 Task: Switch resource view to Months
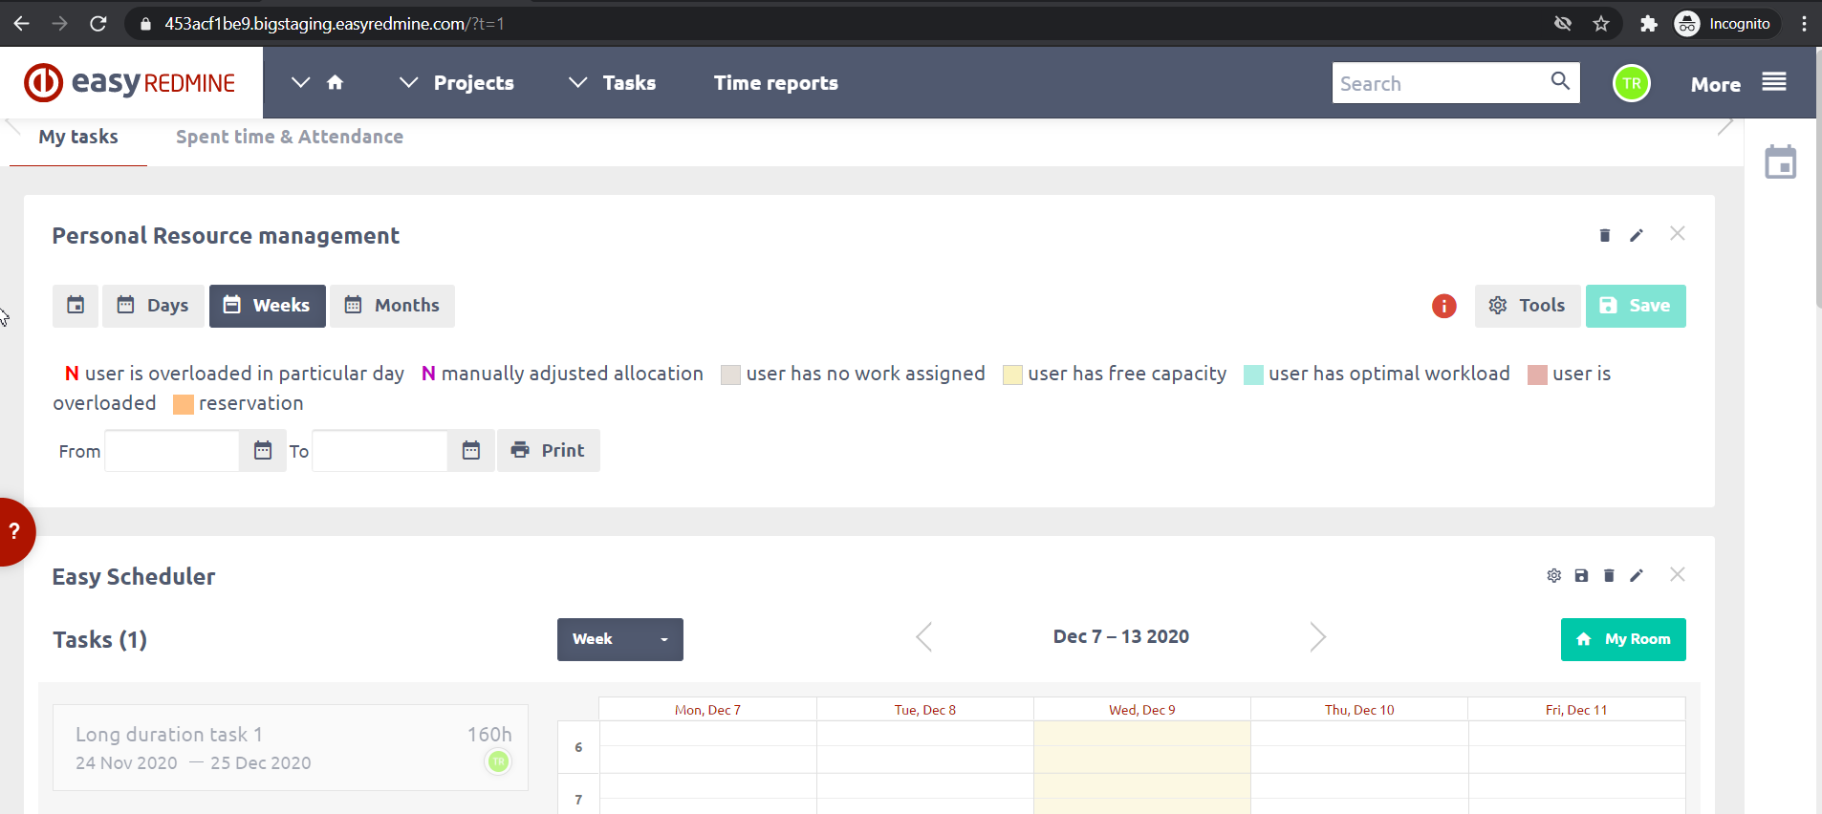pos(392,306)
